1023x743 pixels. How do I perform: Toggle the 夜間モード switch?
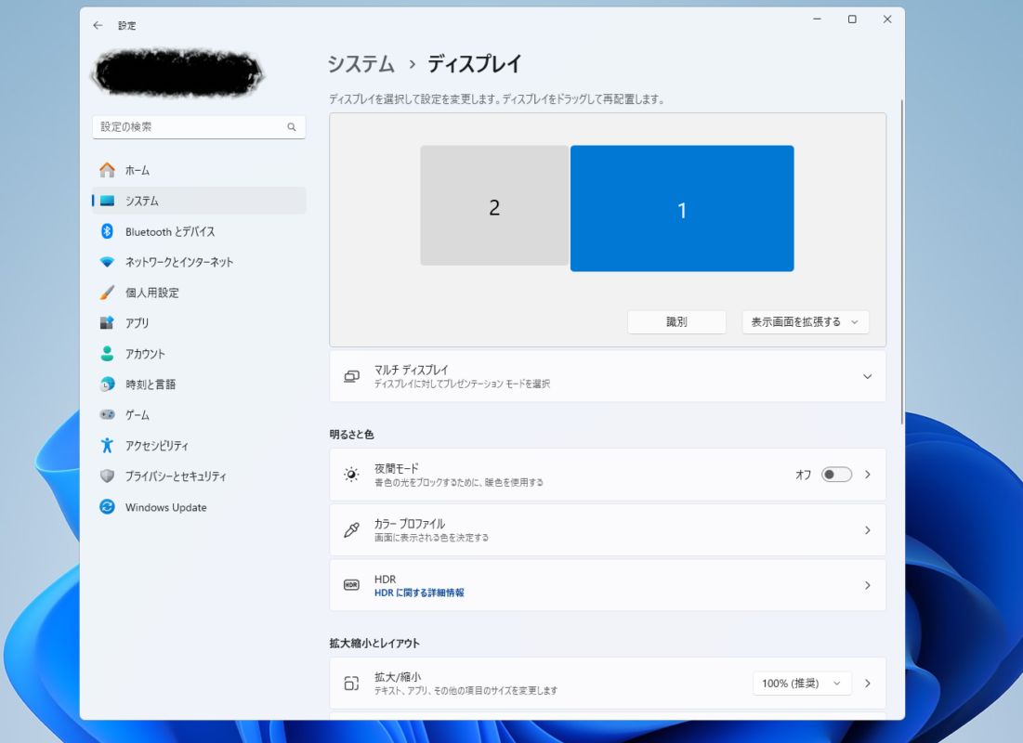[836, 475]
